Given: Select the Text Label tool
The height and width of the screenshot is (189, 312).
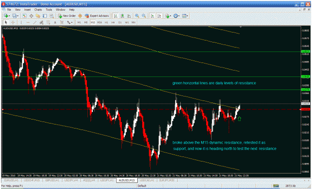Looking at the screenshot, I should tap(62, 22).
